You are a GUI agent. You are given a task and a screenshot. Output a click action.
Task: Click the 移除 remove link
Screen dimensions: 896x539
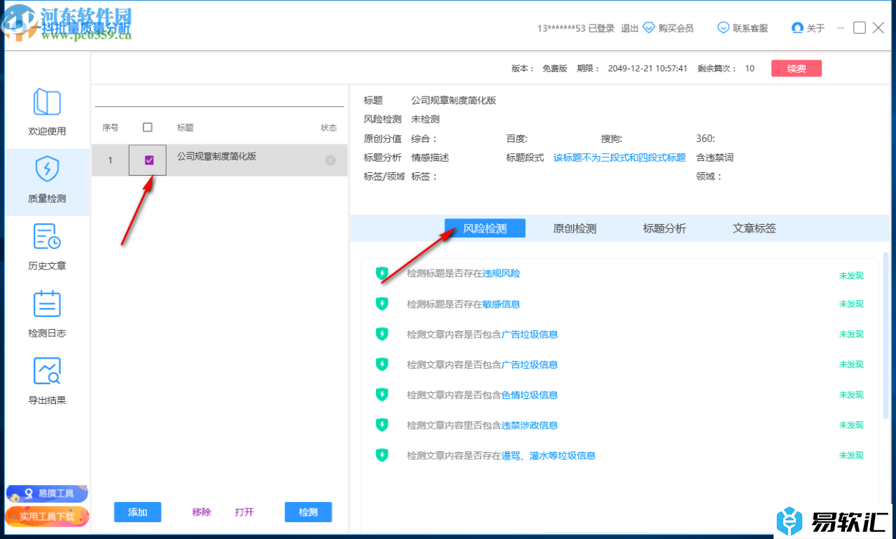[x=202, y=512]
